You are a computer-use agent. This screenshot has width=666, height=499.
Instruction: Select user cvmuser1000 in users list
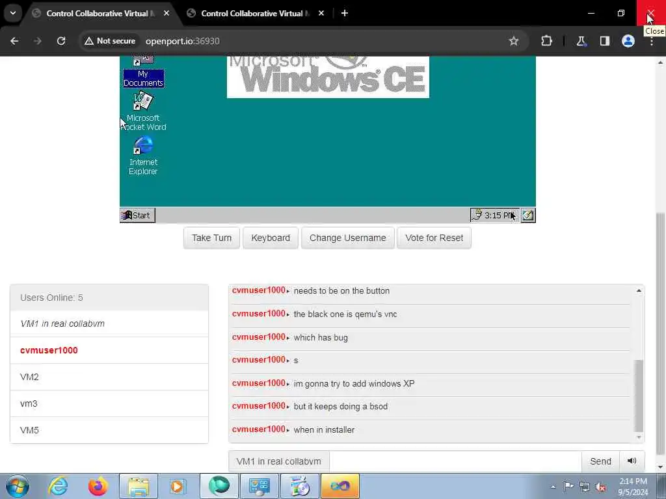(x=109, y=350)
